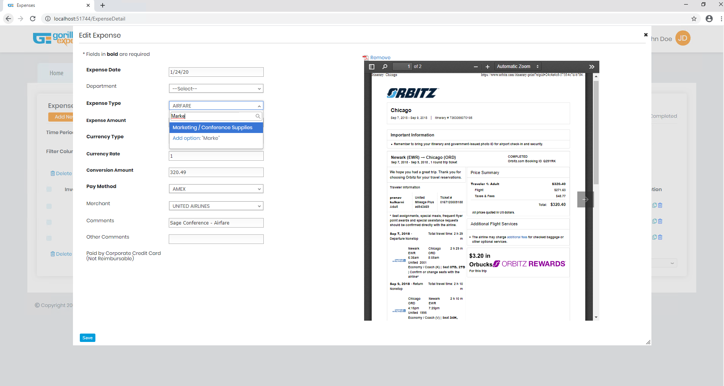Click the PDF page number box
This screenshot has height=386, width=724.
point(402,66)
